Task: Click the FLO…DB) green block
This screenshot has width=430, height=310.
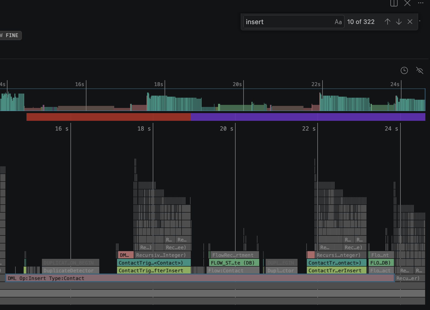Action: [x=381, y=263]
